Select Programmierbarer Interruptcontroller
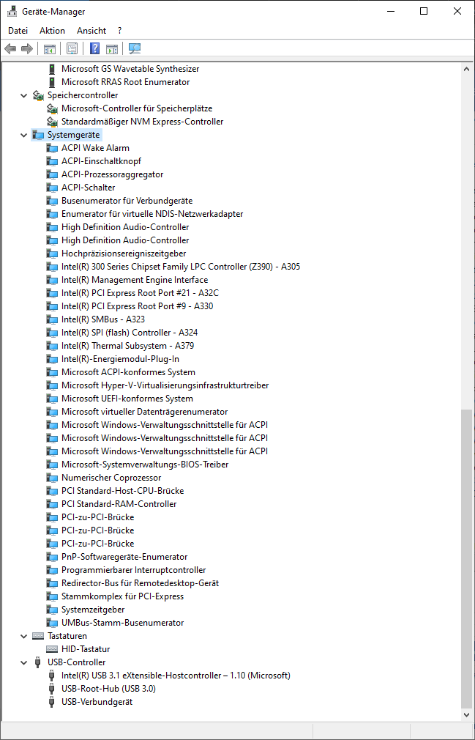The height and width of the screenshot is (740, 475). pyautogui.click(x=134, y=570)
